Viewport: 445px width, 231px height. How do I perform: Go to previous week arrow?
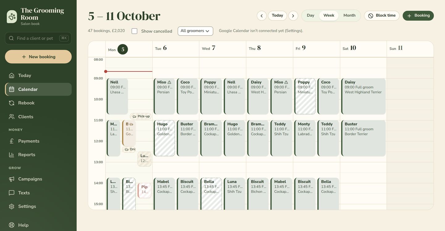coord(262,16)
